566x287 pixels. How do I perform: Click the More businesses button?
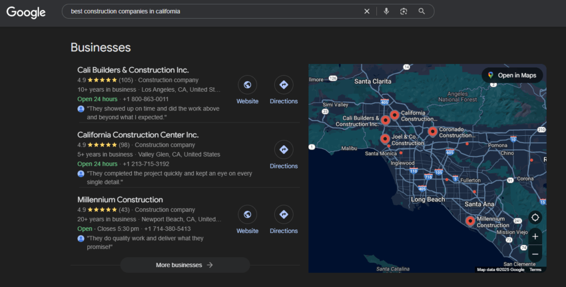tap(185, 265)
